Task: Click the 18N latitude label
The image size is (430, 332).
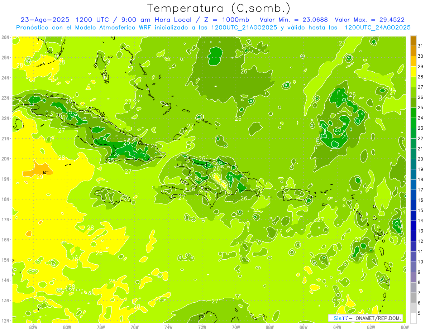Action: pos(5,199)
